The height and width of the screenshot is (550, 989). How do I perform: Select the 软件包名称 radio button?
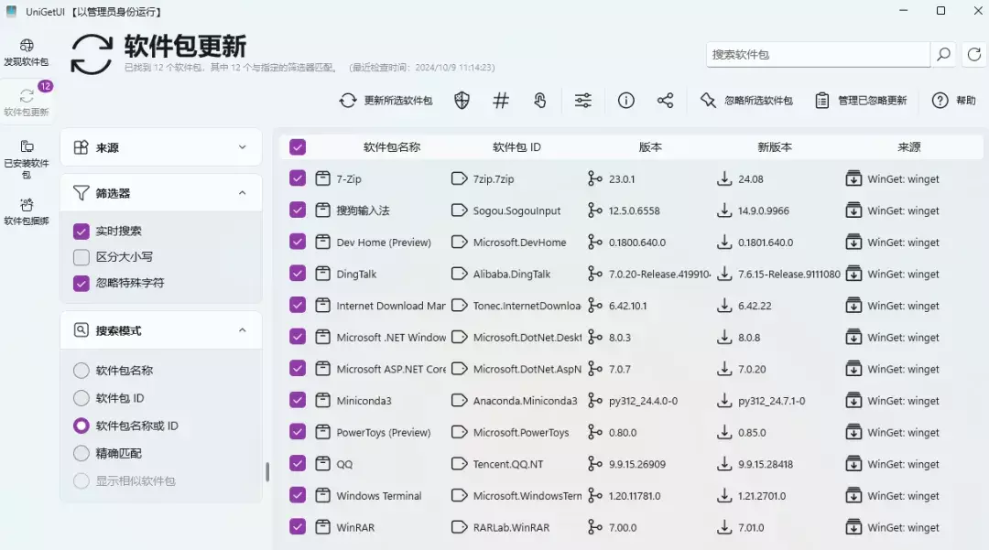(x=82, y=371)
